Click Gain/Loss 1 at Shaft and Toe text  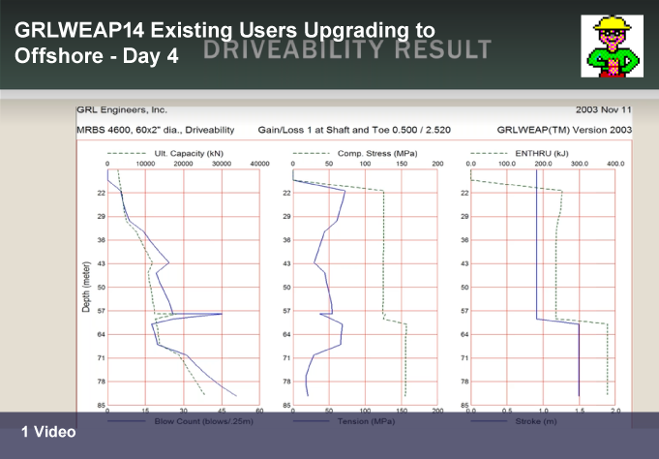(354, 130)
